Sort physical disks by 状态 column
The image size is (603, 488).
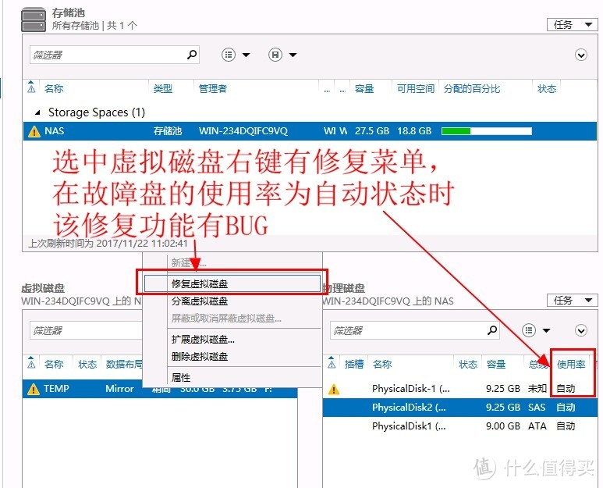click(468, 364)
